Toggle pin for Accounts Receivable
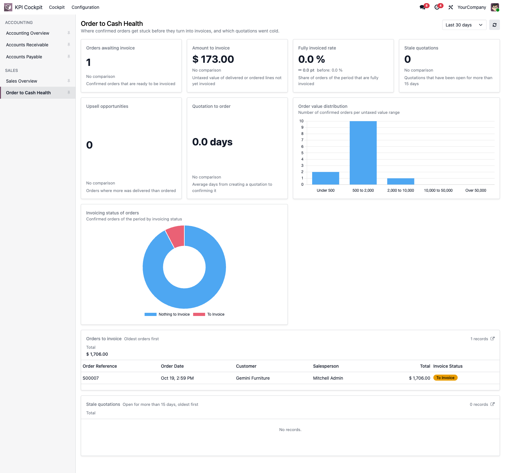The width and height of the screenshot is (505, 473). (68, 44)
